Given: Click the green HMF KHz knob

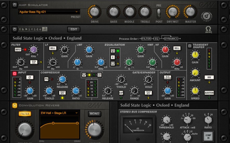Looking at the screenshot, I should click(x=152, y=62).
